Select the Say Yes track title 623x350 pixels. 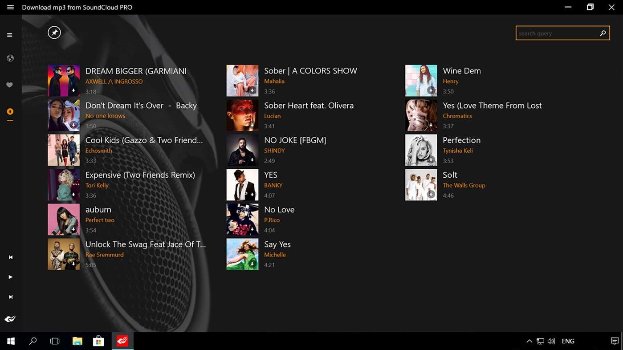pyautogui.click(x=277, y=244)
